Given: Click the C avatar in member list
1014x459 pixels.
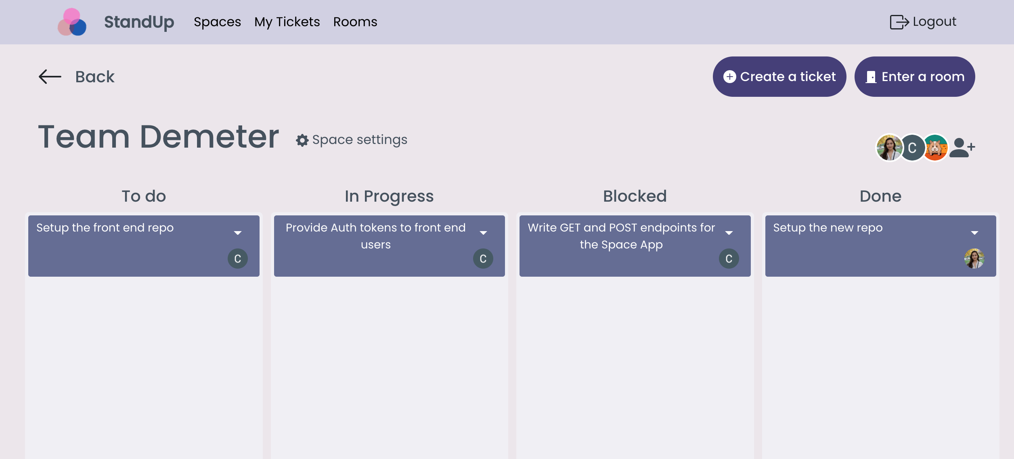Looking at the screenshot, I should click(x=912, y=148).
